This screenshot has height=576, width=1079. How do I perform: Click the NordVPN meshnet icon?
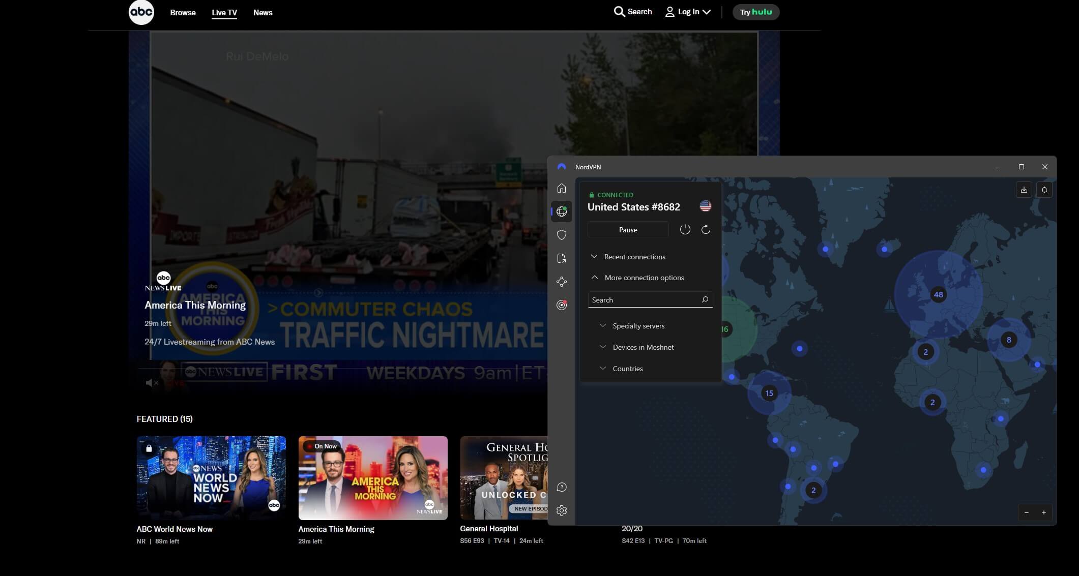[562, 282]
